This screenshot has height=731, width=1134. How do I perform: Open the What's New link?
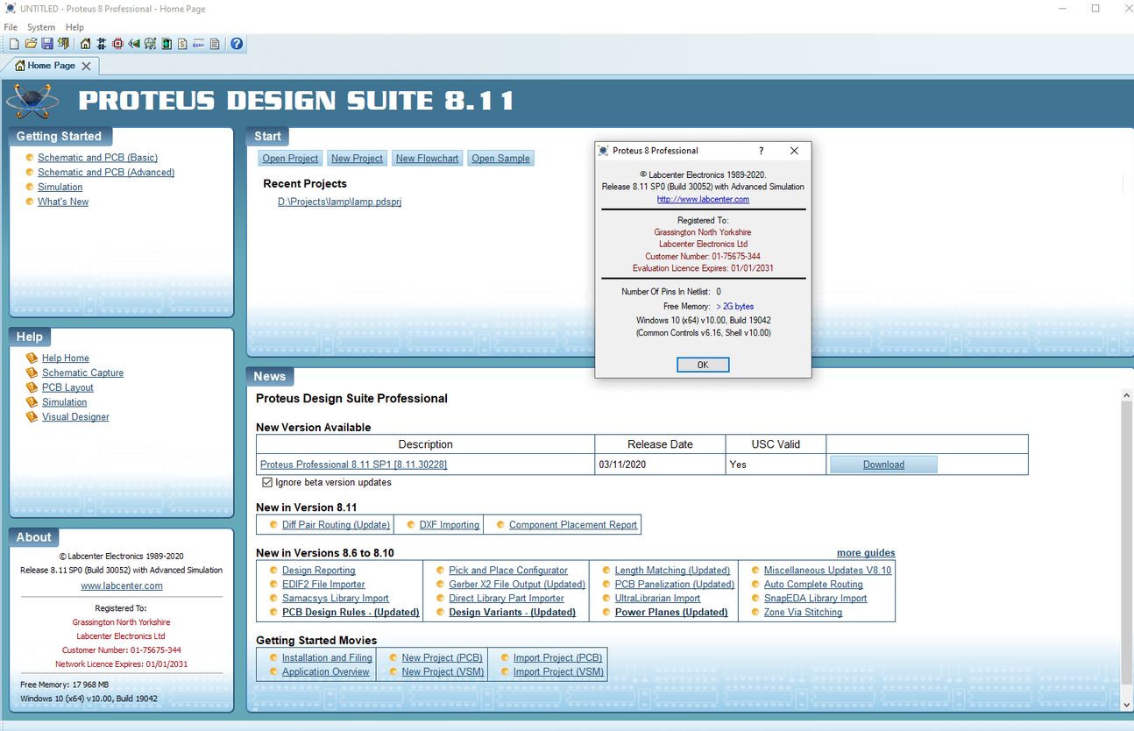tap(63, 202)
